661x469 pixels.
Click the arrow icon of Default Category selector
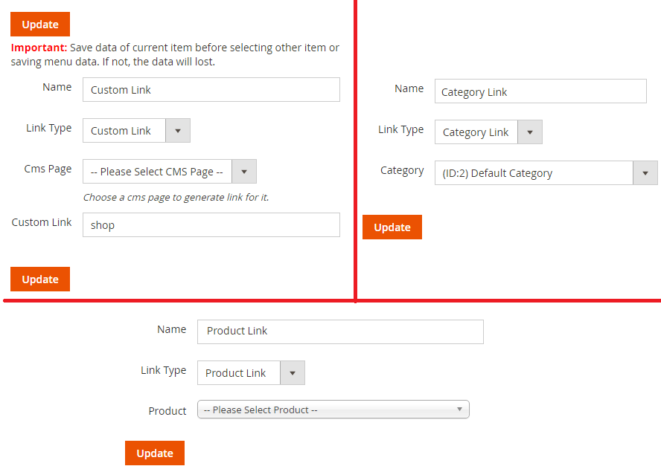pyautogui.click(x=645, y=173)
